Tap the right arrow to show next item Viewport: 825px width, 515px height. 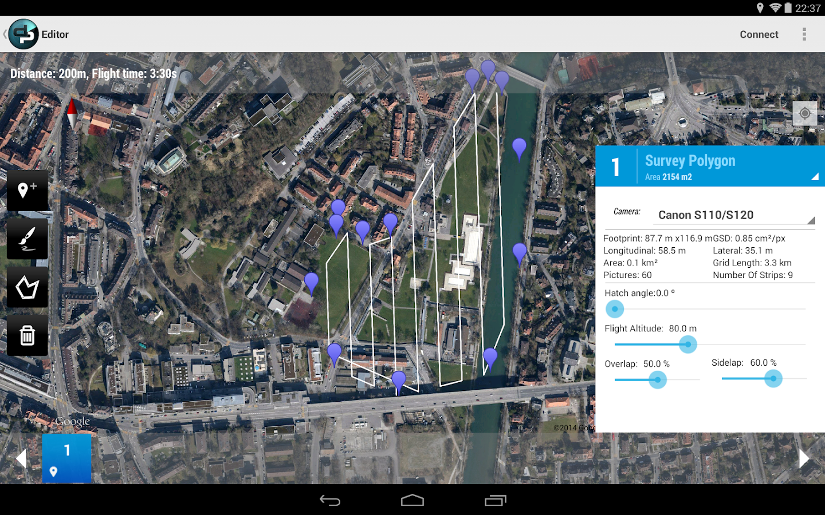[x=804, y=458]
